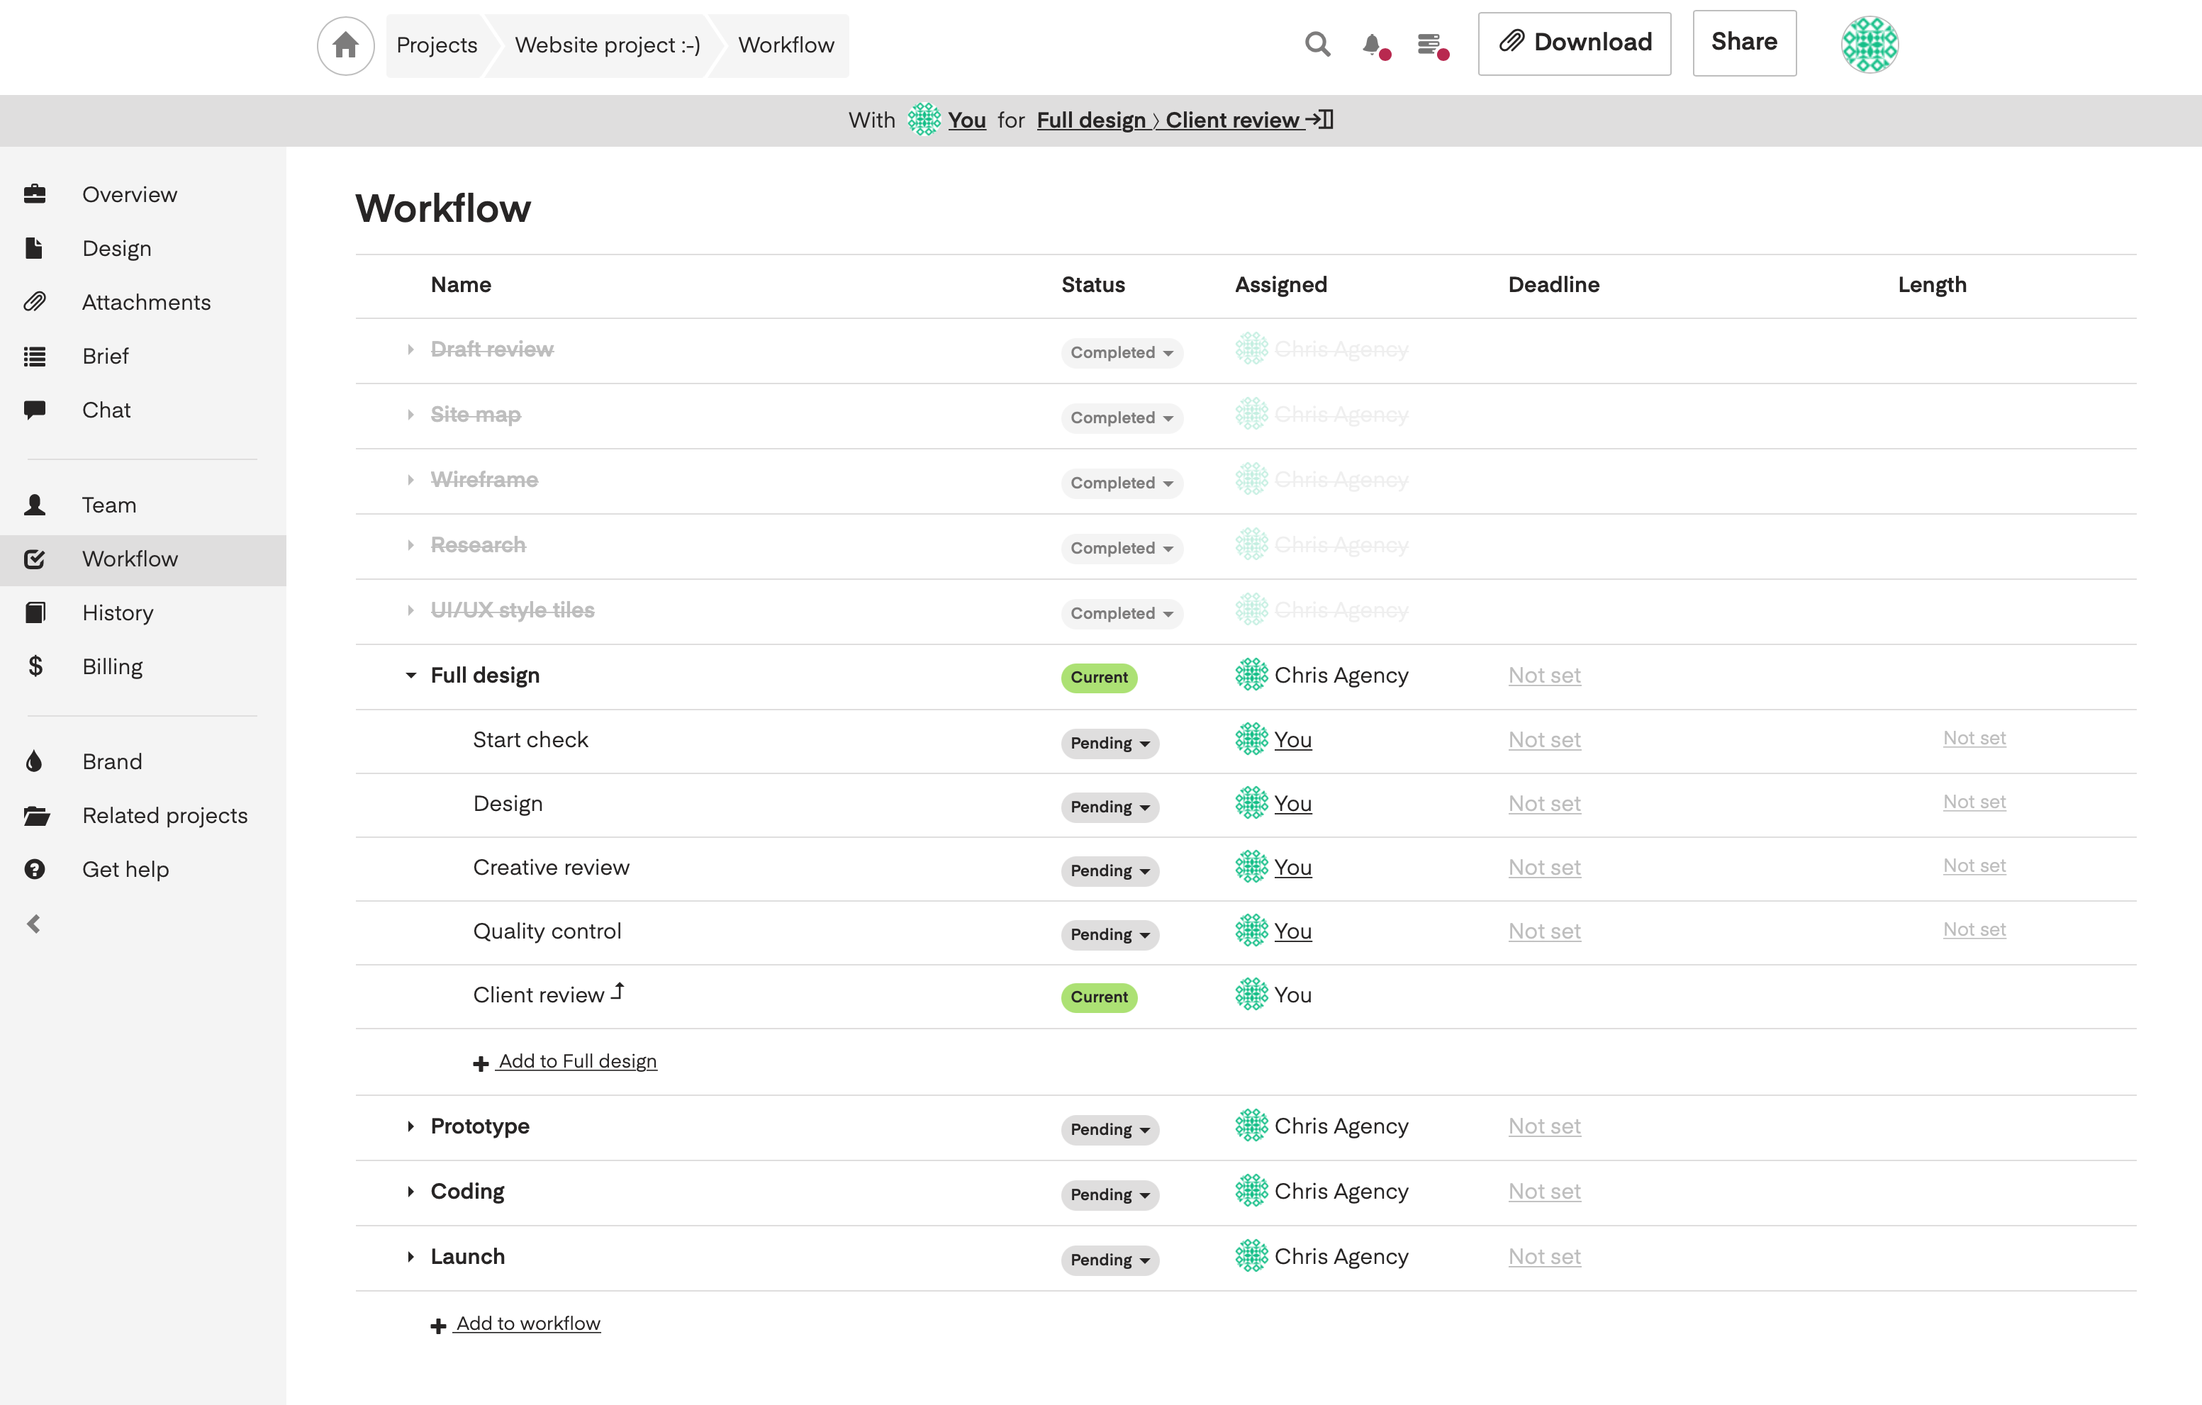
Task: Open Billing in the sidebar
Action: [x=111, y=666]
